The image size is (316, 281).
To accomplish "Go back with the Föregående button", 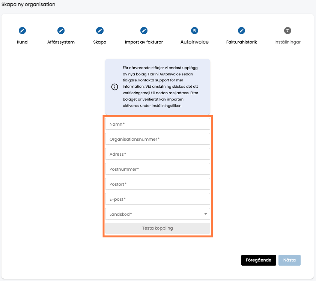I will [x=259, y=260].
